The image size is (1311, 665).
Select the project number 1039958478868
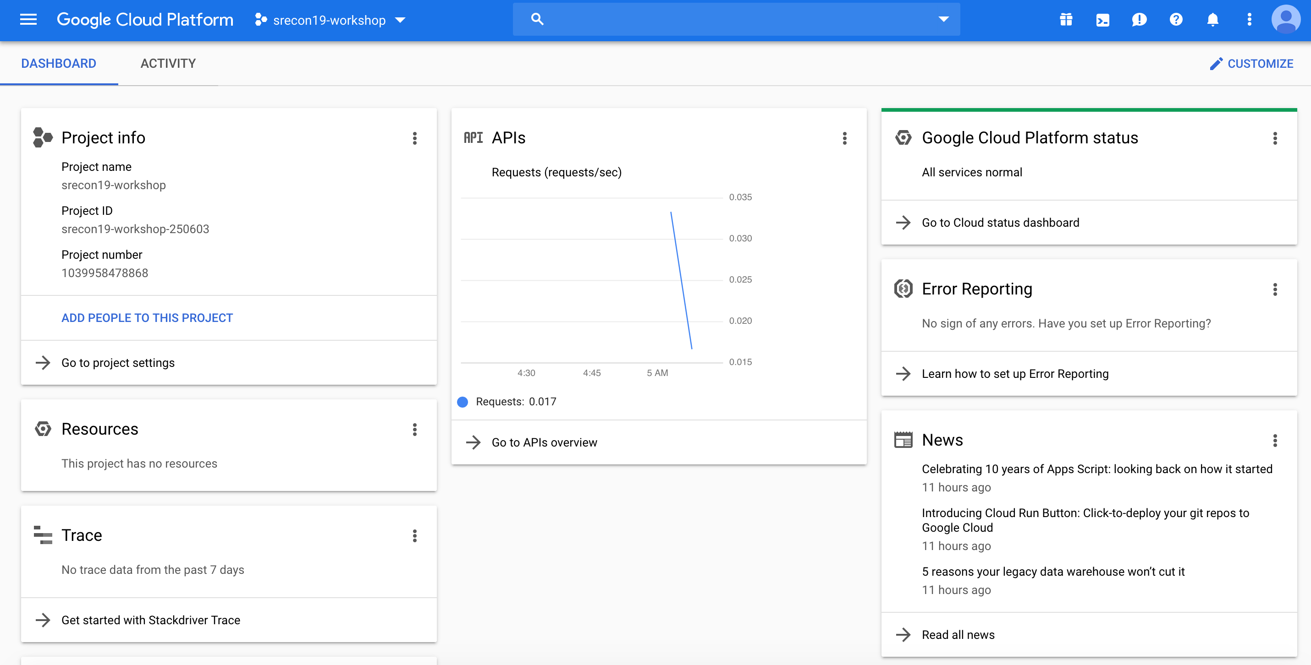coord(105,273)
